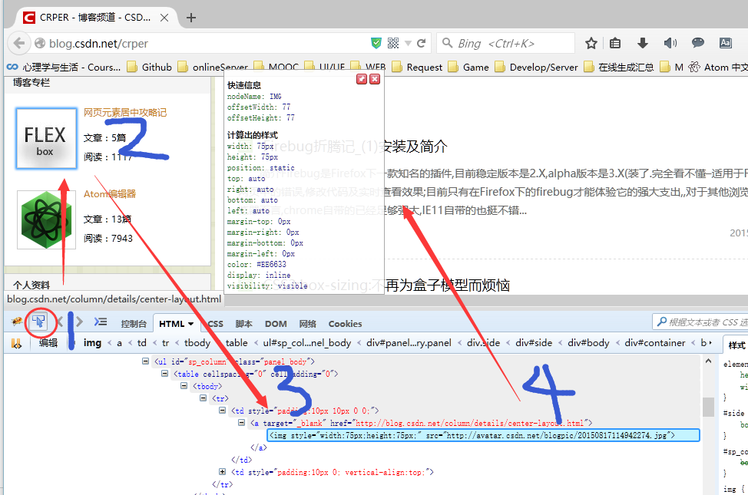Select the 样式 style side tab

pyautogui.click(x=736, y=345)
